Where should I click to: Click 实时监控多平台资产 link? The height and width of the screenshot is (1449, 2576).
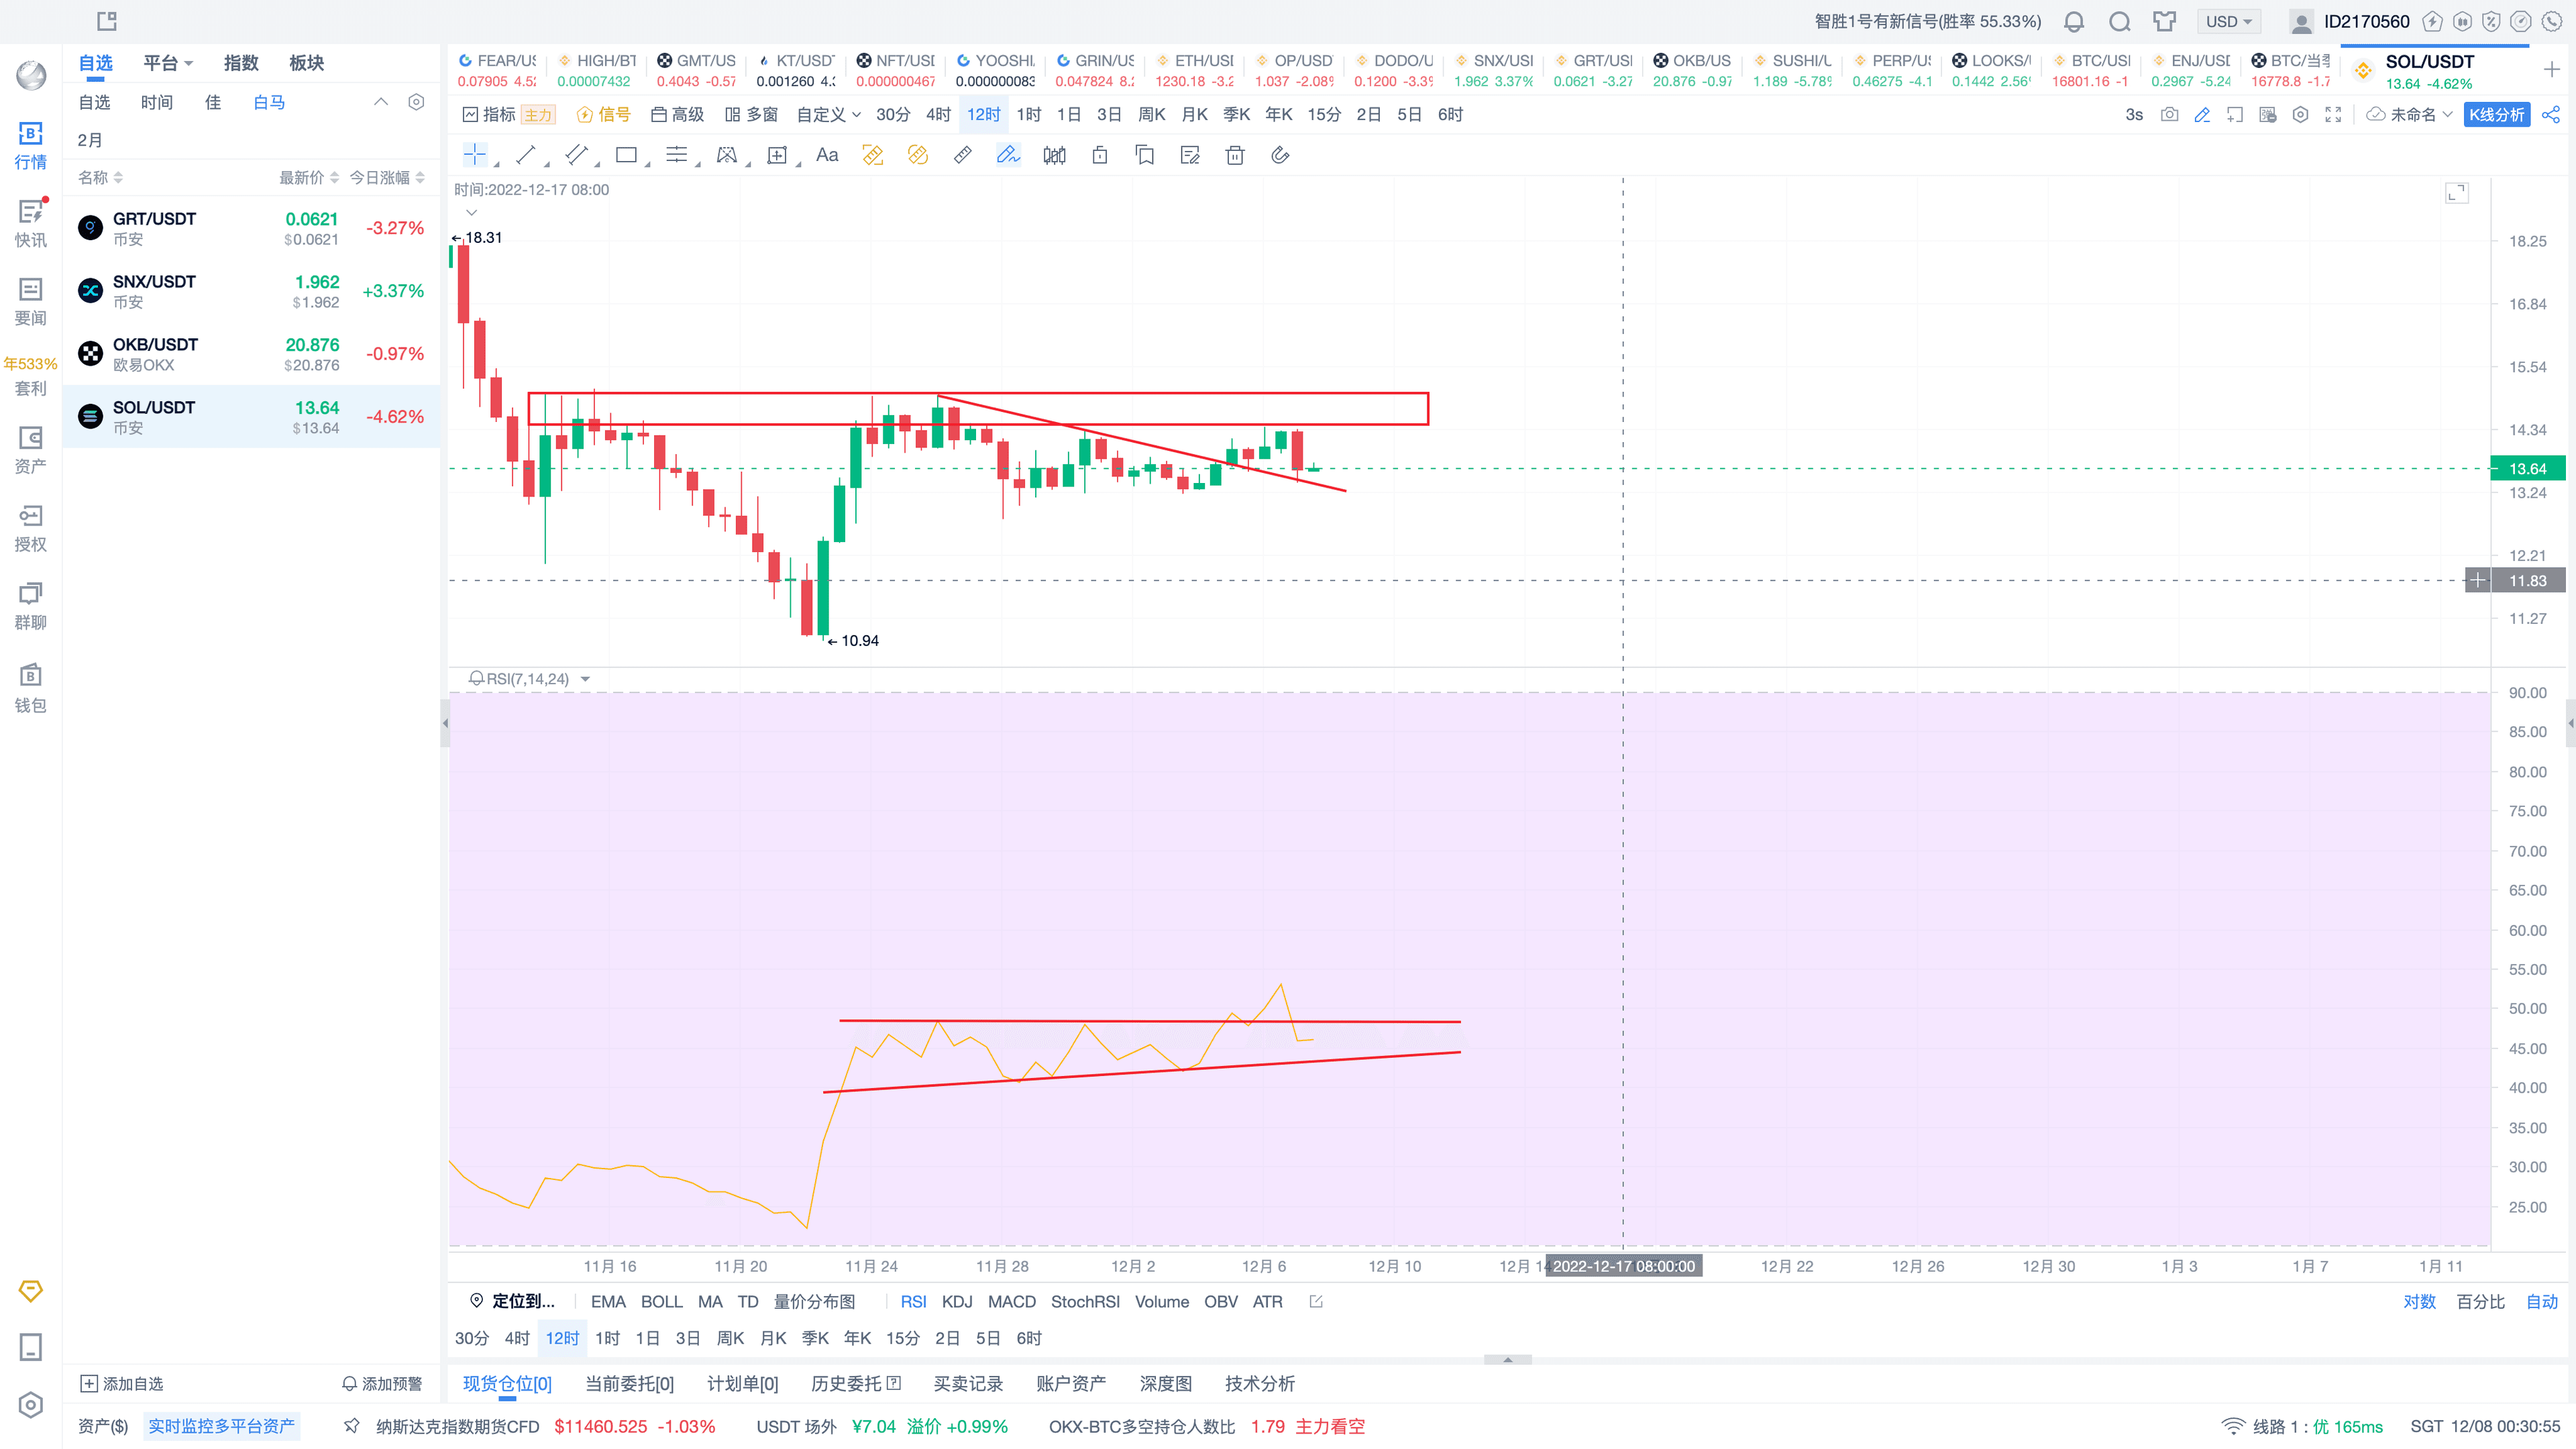pos(221,1427)
